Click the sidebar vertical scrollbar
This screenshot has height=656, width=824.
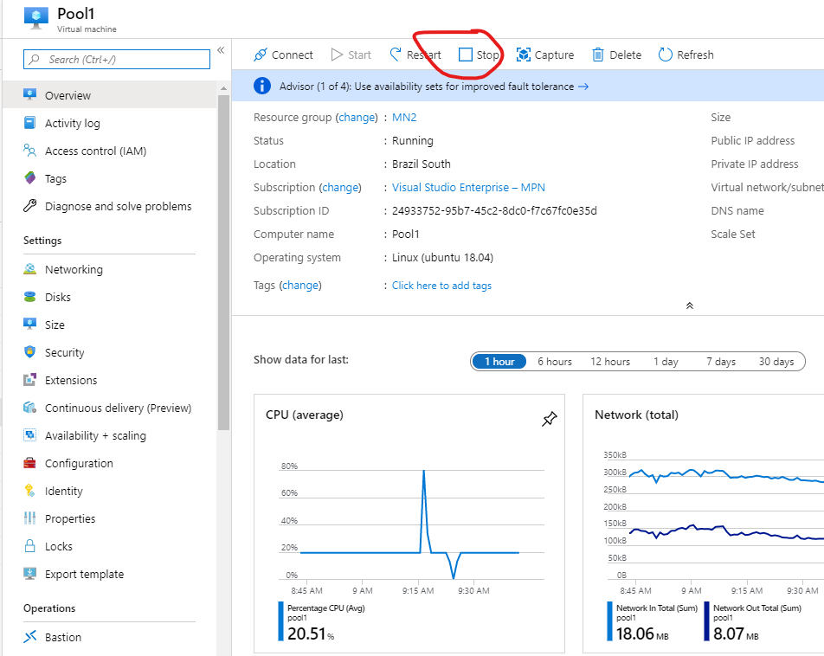[223, 260]
